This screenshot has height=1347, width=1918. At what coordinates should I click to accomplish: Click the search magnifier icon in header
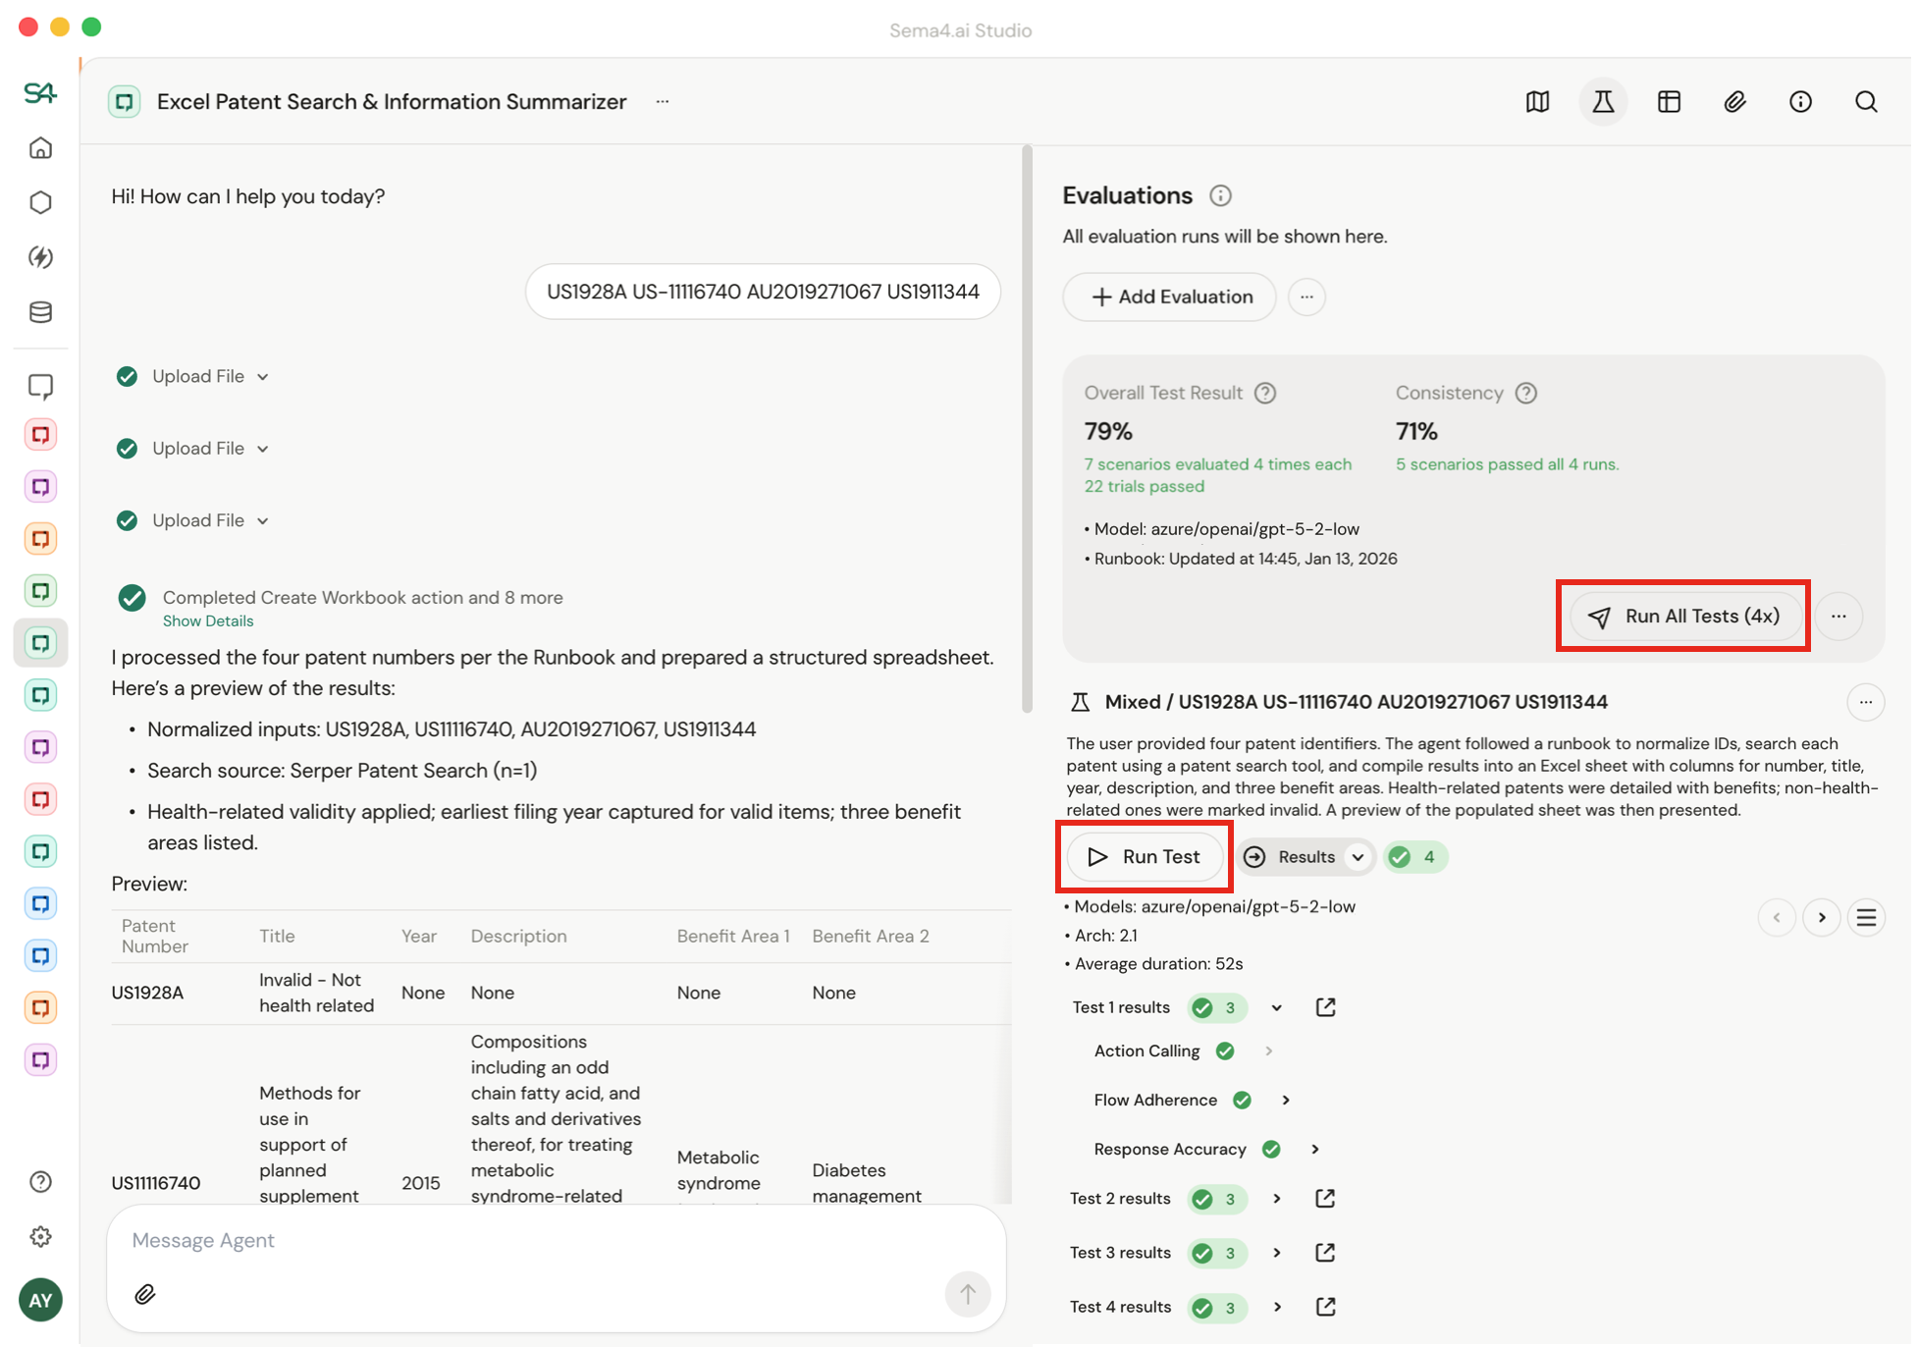click(1866, 102)
